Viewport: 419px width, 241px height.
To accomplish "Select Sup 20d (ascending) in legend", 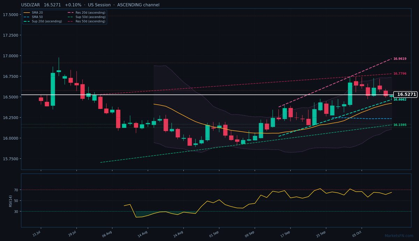I will tap(43, 21).
